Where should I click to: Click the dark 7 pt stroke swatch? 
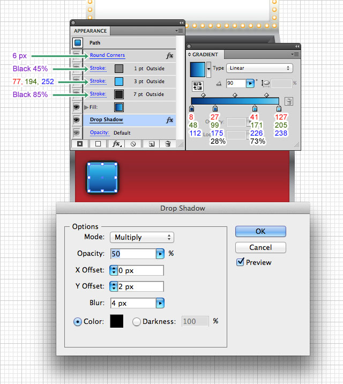click(119, 94)
